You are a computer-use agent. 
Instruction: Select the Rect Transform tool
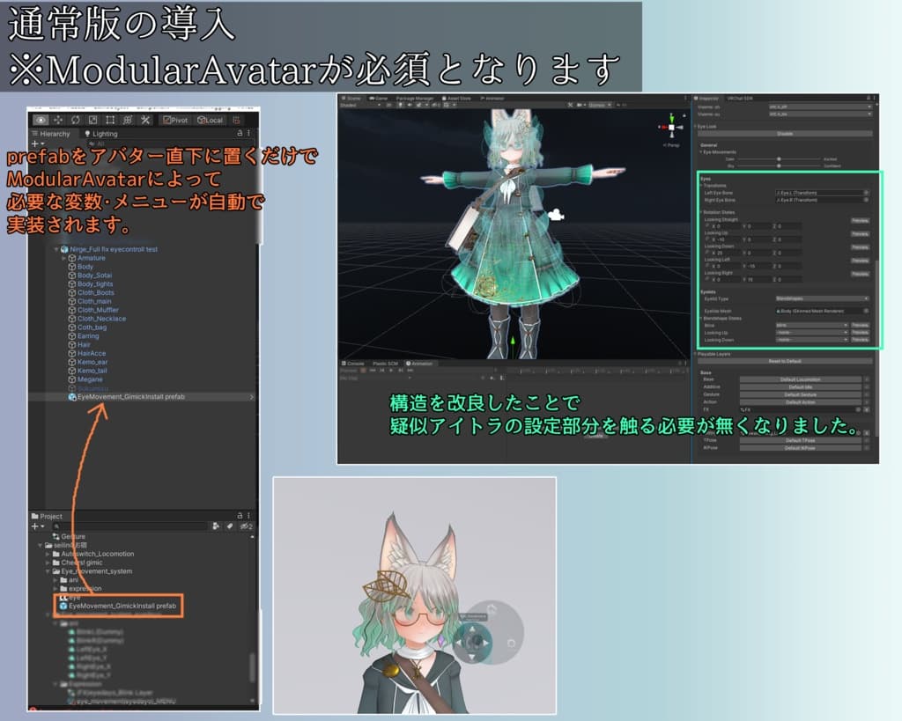109,121
